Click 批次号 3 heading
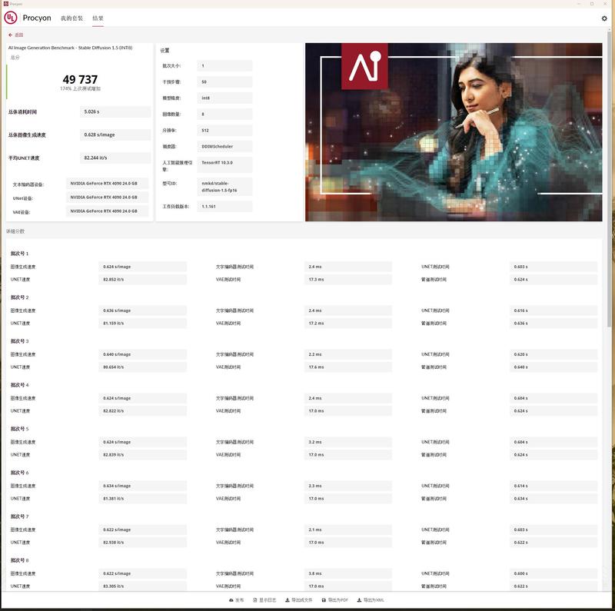Image resolution: width=615 pixels, height=611 pixels. point(20,341)
